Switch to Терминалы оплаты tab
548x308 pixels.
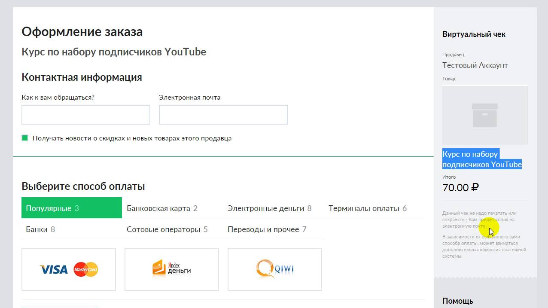(x=368, y=208)
